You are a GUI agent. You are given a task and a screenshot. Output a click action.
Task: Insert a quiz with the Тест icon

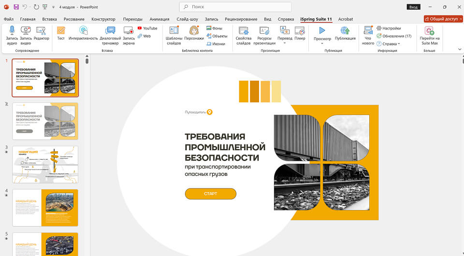click(x=61, y=31)
